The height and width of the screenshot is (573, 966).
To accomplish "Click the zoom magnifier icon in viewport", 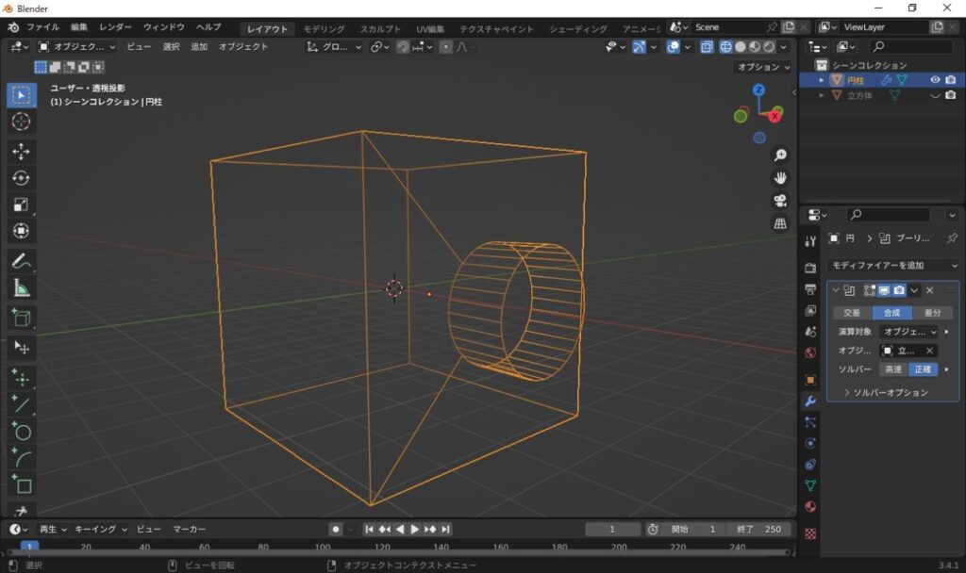I will pos(780,155).
